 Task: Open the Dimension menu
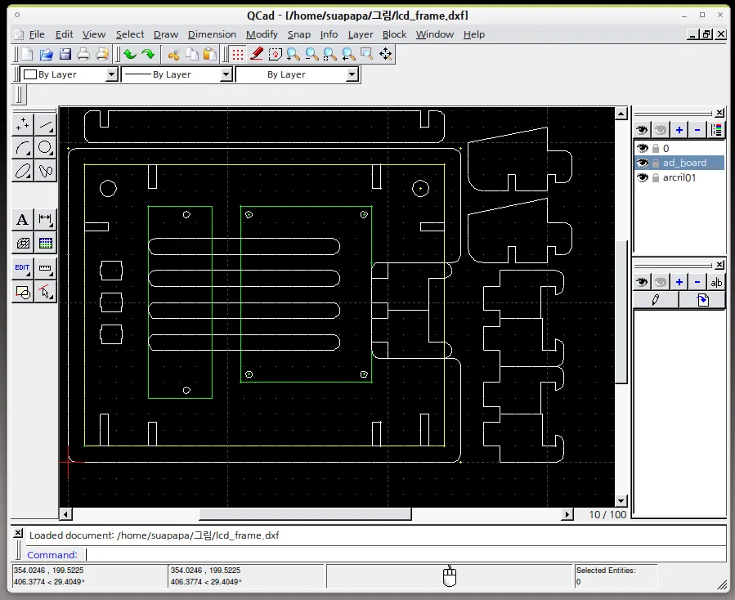coord(212,34)
